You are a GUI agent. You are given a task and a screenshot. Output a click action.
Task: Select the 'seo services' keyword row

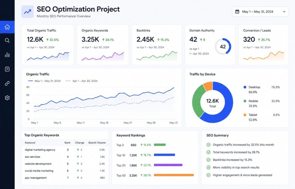(x=65, y=157)
